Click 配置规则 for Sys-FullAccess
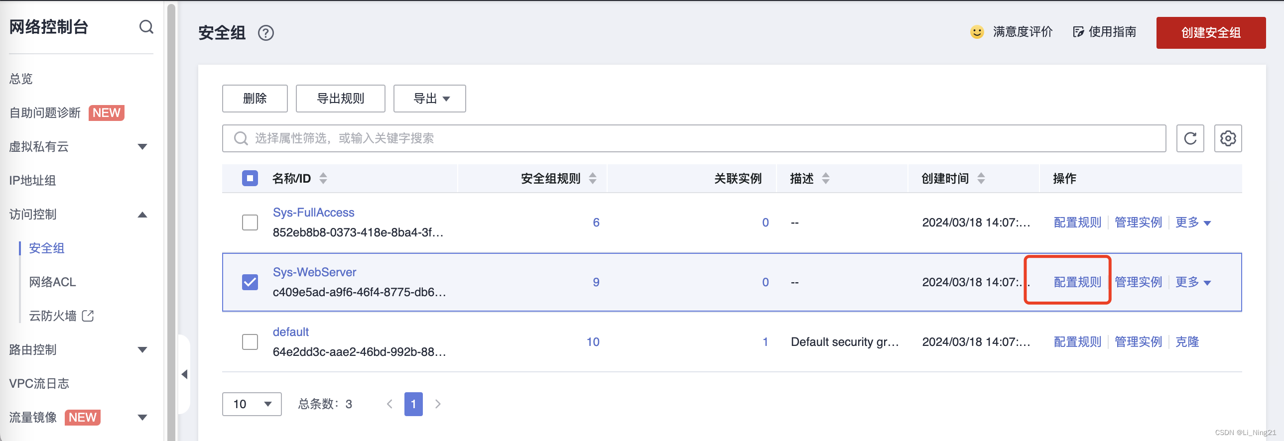 click(1077, 222)
